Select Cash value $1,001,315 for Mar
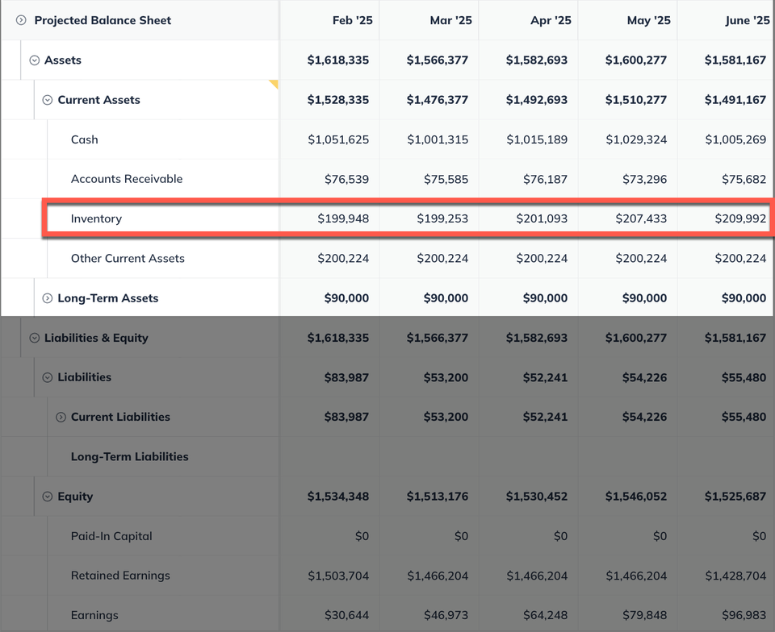Viewport: 775px width, 632px height. 438,139
